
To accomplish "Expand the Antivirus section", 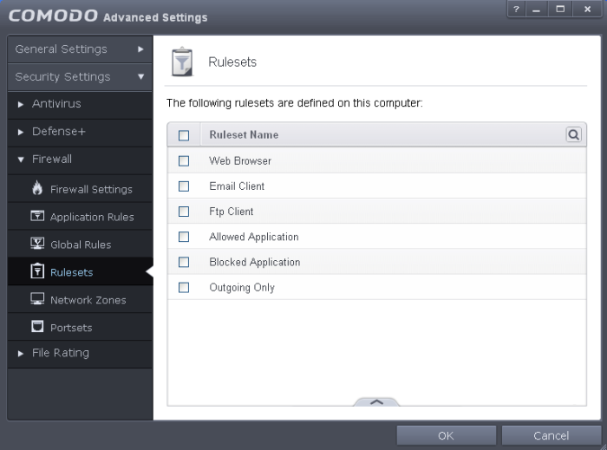I will click(x=56, y=104).
